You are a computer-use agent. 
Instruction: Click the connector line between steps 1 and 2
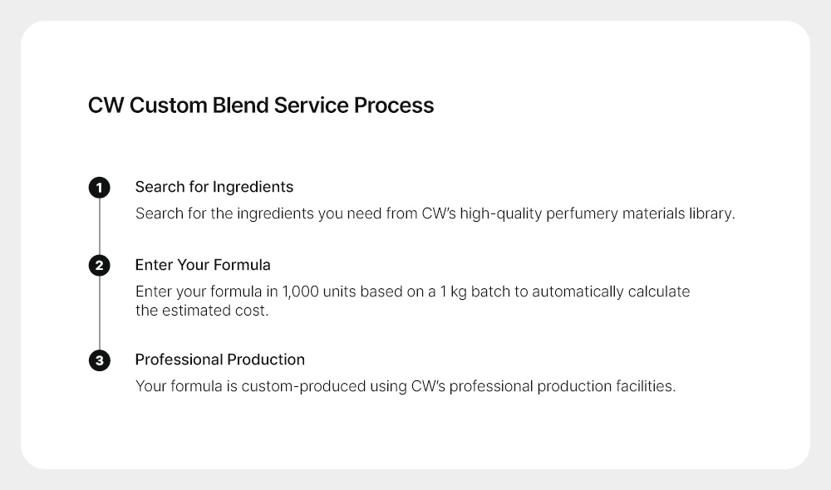coord(99,227)
